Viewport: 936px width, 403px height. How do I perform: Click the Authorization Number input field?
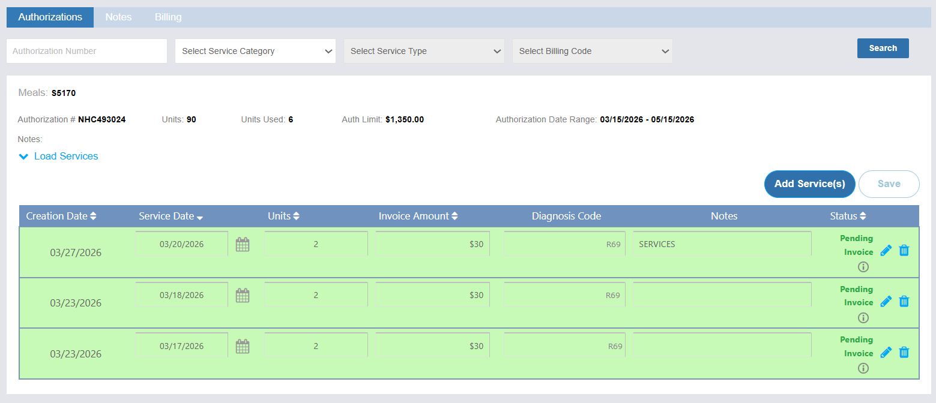click(86, 51)
